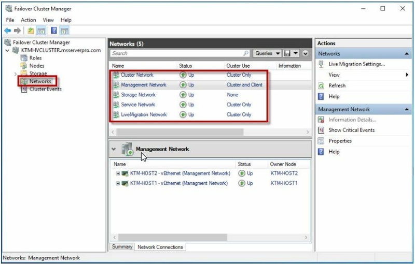The image size is (415, 264).
Task: Select the Management Network row
Action: [x=211, y=85]
